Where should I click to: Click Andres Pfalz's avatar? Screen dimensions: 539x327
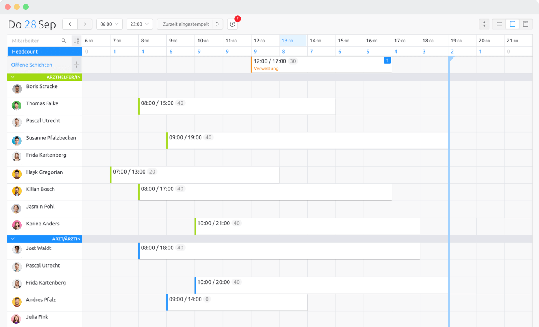[x=17, y=302]
